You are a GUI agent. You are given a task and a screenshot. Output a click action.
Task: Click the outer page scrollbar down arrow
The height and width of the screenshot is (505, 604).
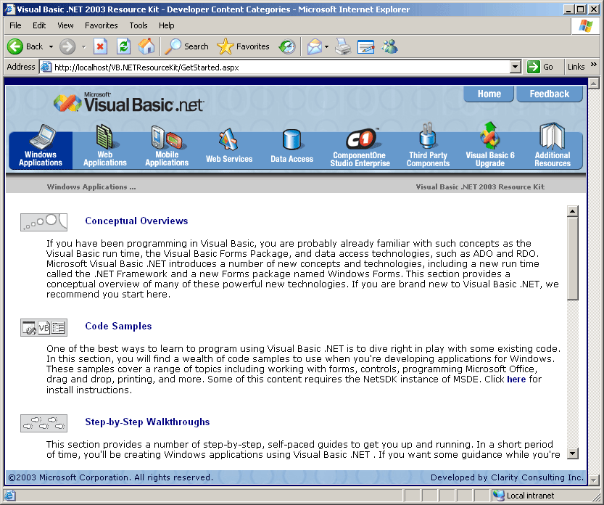[594, 480]
